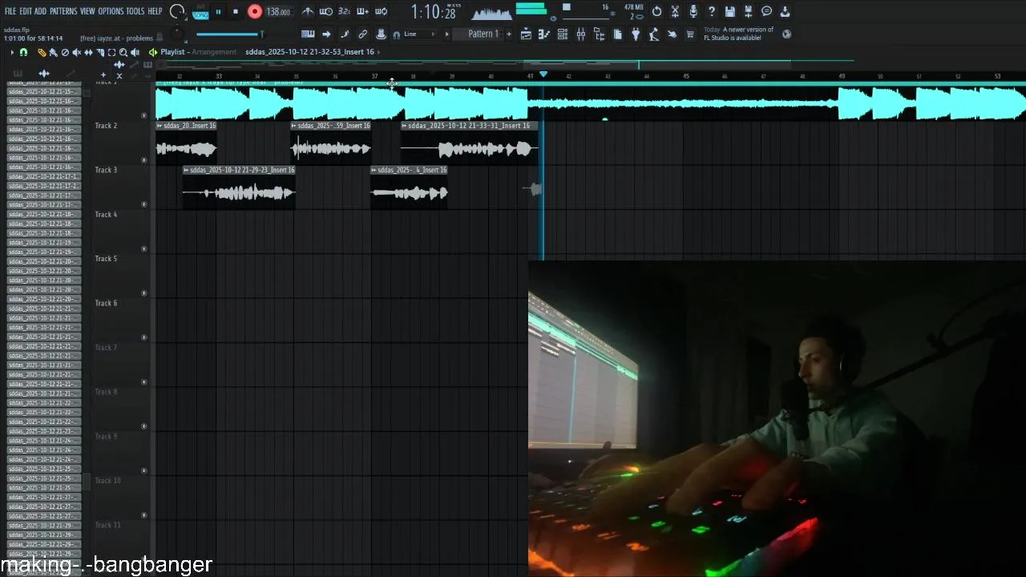Click the arrow left of Pattern 1
This screenshot has width=1026, height=577.
coord(446,34)
